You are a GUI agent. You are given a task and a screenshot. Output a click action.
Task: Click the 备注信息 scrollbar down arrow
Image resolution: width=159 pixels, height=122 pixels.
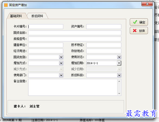(x=119, y=94)
